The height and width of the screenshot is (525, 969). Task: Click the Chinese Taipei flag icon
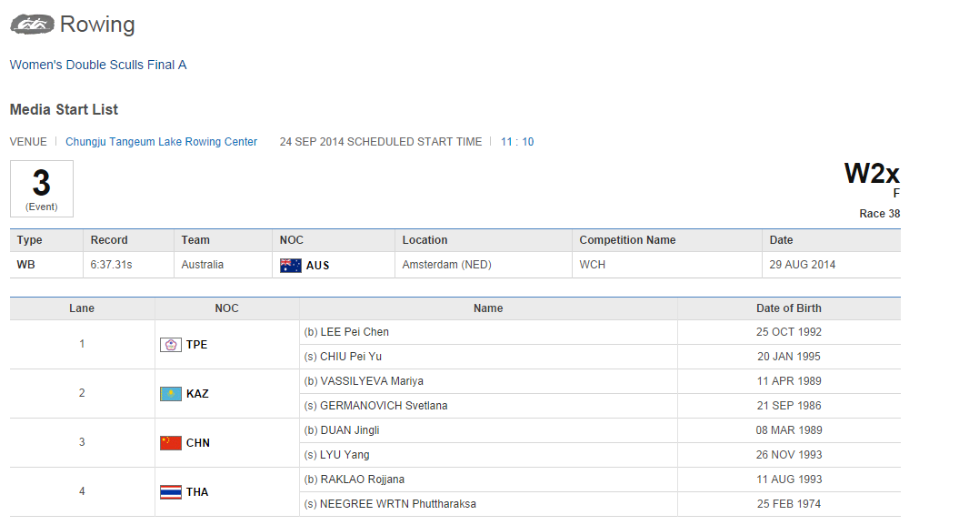click(x=170, y=345)
